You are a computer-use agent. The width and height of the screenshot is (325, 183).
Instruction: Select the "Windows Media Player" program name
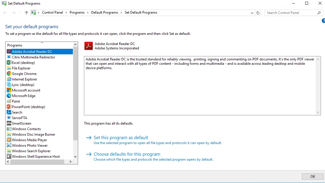click(x=29, y=140)
